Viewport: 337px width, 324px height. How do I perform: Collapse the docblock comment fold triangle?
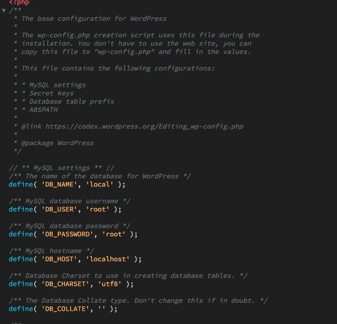click(x=4, y=10)
